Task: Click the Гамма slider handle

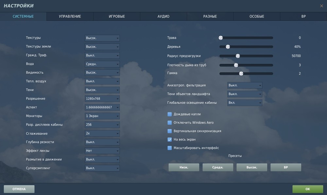Action: pyautogui.click(x=241, y=73)
